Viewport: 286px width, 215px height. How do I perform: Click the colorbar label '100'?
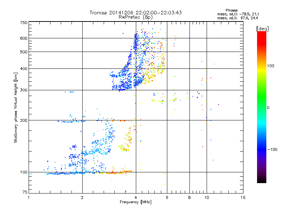coord(271,66)
